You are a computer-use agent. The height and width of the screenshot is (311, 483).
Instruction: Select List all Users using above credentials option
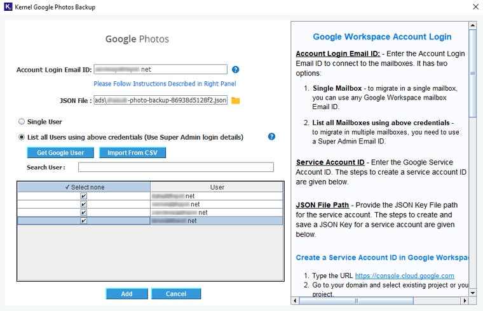coord(22,137)
